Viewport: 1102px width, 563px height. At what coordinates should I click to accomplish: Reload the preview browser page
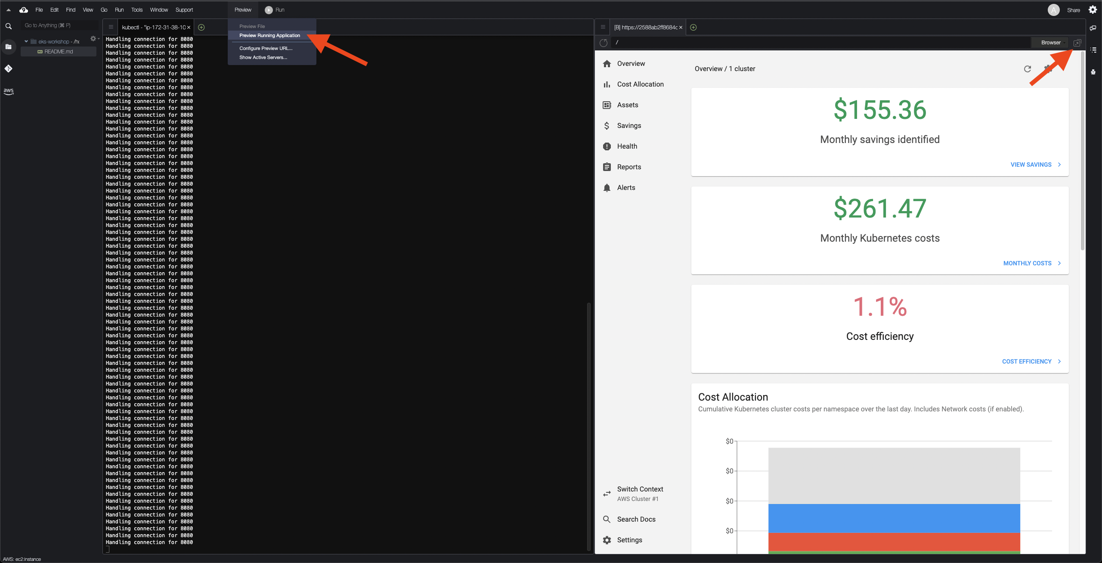(x=604, y=43)
